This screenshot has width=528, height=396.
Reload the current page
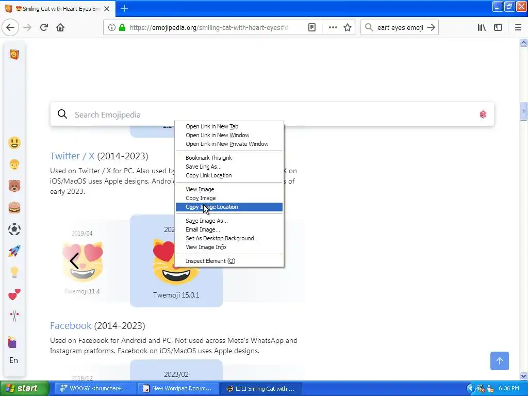point(44,27)
